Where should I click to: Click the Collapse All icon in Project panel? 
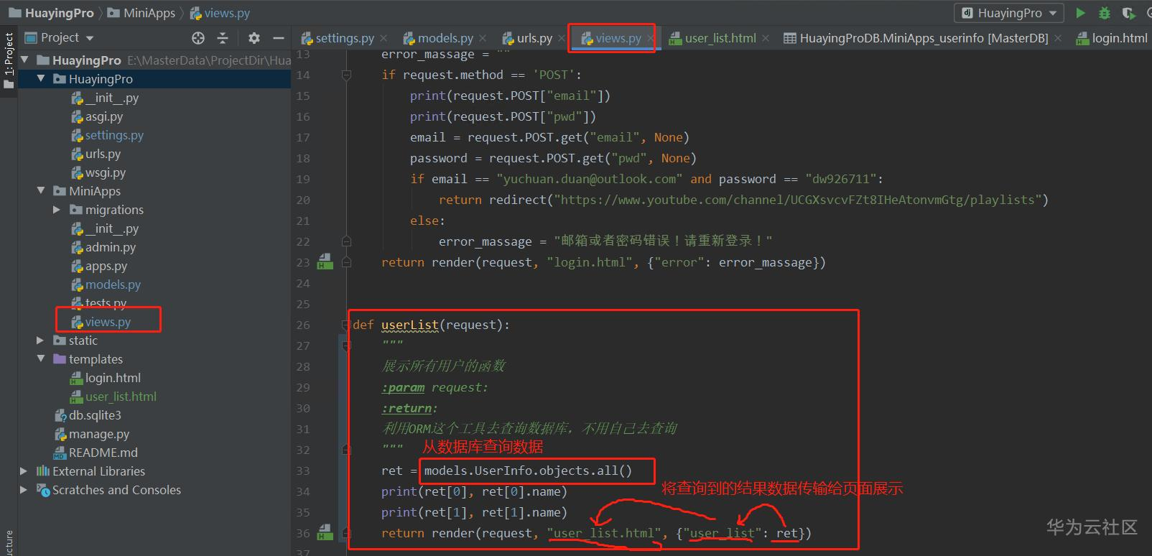(x=223, y=38)
